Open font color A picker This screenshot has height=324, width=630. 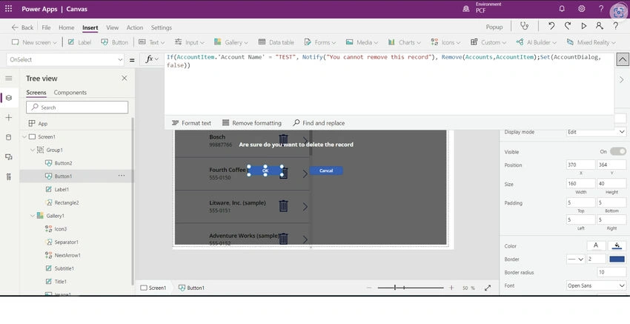point(596,245)
